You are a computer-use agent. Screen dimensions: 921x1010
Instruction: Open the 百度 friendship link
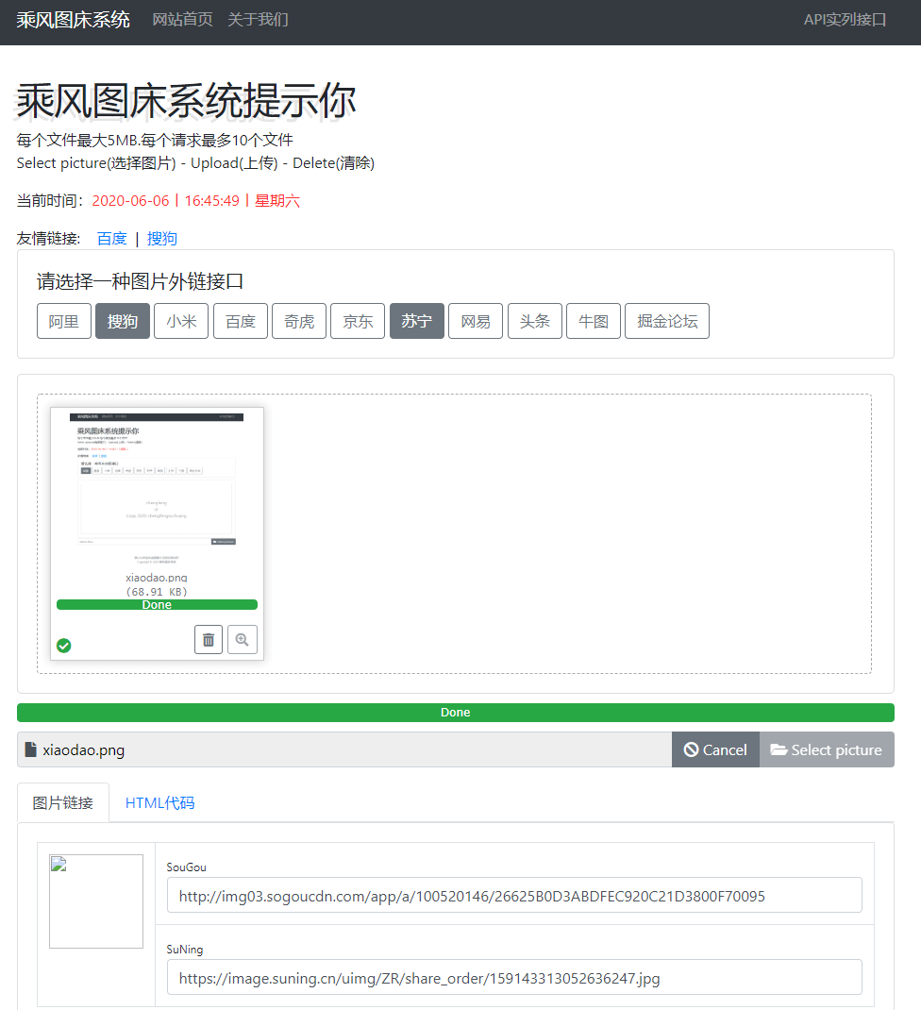[x=111, y=239]
